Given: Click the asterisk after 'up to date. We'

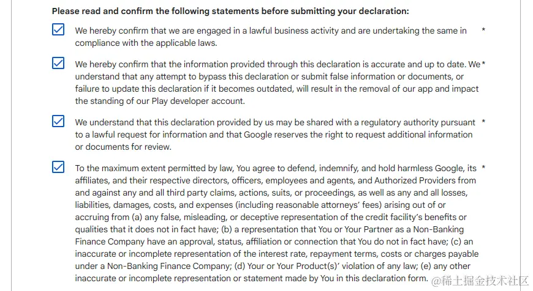Looking at the screenshot, I should [483, 64].
